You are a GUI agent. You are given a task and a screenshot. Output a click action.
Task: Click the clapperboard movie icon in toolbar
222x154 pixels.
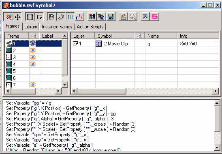123,17
